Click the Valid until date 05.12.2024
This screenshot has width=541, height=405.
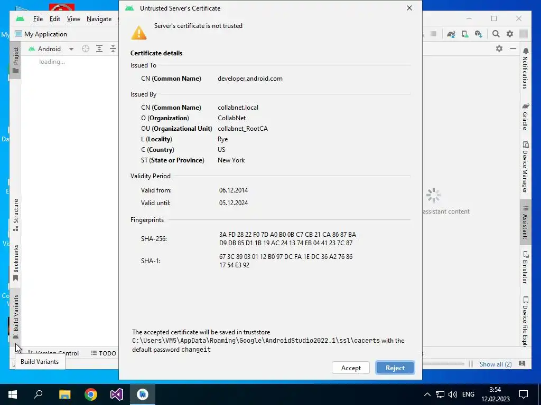pyautogui.click(x=233, y=203)
